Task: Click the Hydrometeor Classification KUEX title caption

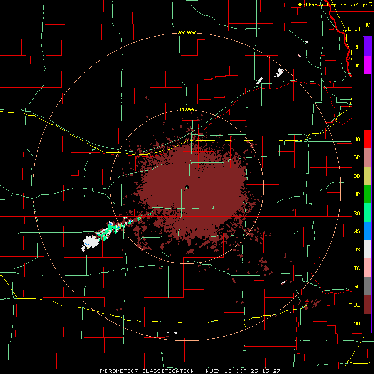Action: [x=189, y=371]
